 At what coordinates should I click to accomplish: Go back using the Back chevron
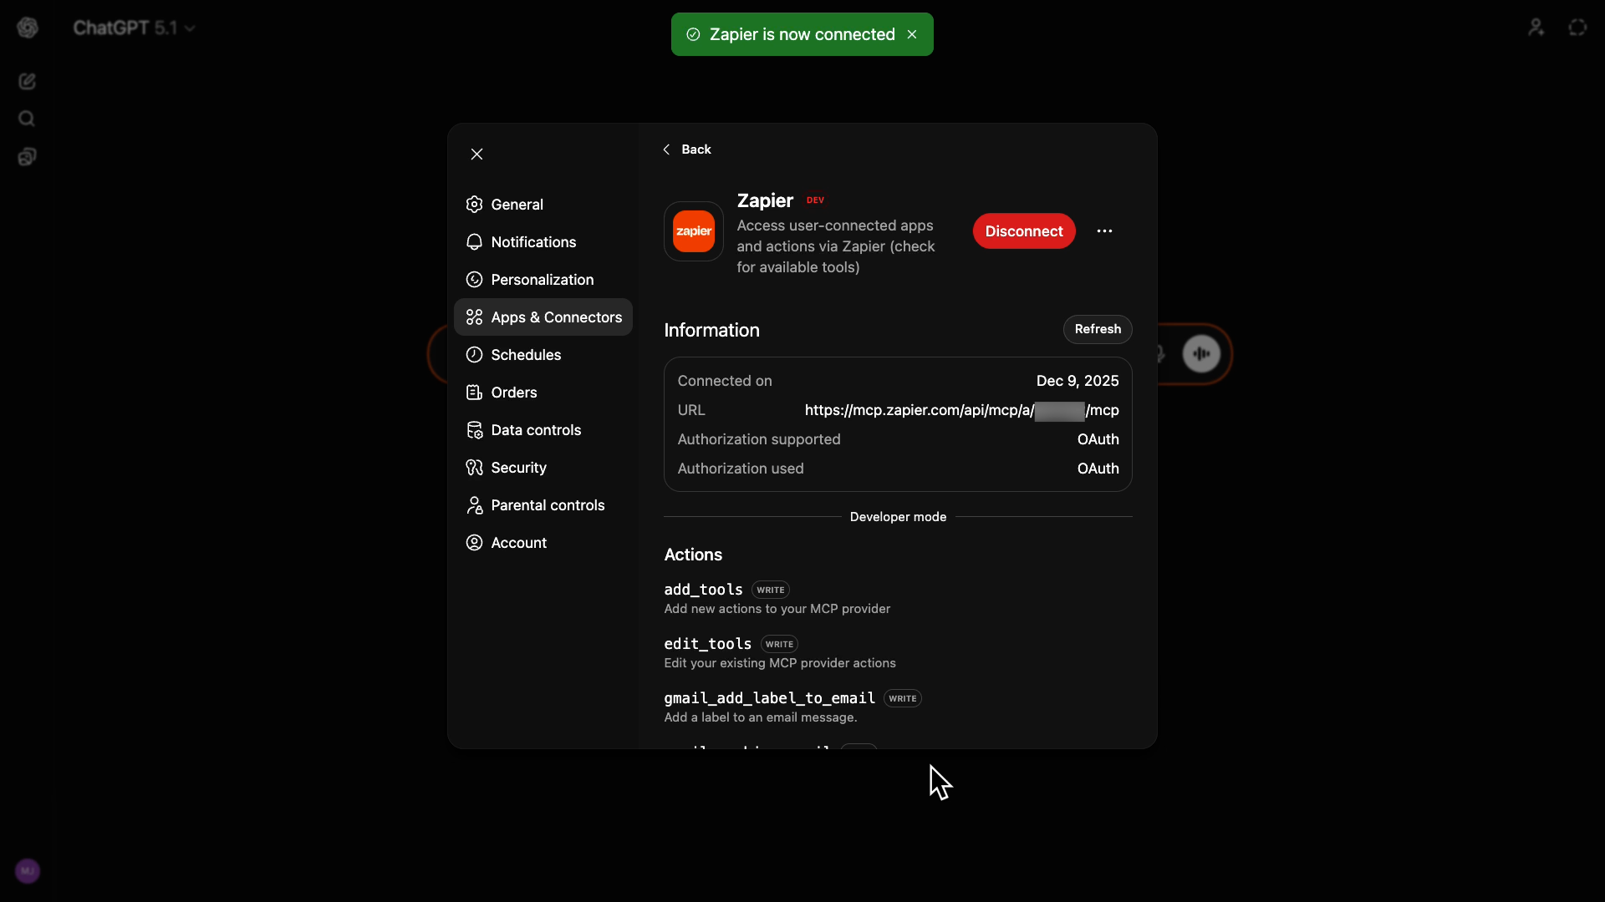[x=686, y=149]
